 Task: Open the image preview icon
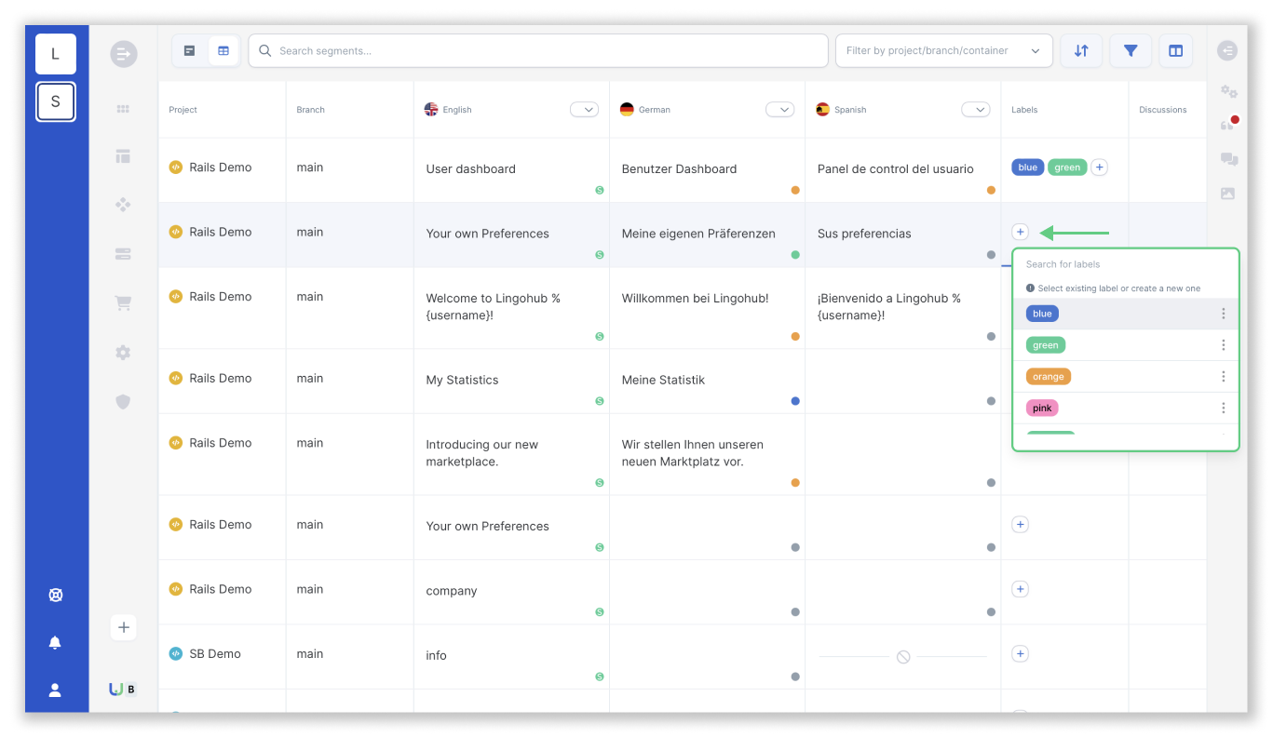point(1227,194)
